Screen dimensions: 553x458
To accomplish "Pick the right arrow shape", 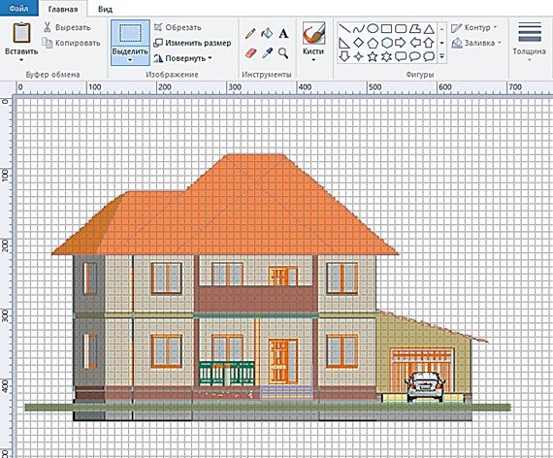I will tap(401, 43).
